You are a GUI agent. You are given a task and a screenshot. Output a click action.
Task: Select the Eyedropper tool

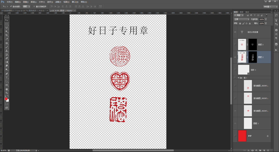pos(7,39)
